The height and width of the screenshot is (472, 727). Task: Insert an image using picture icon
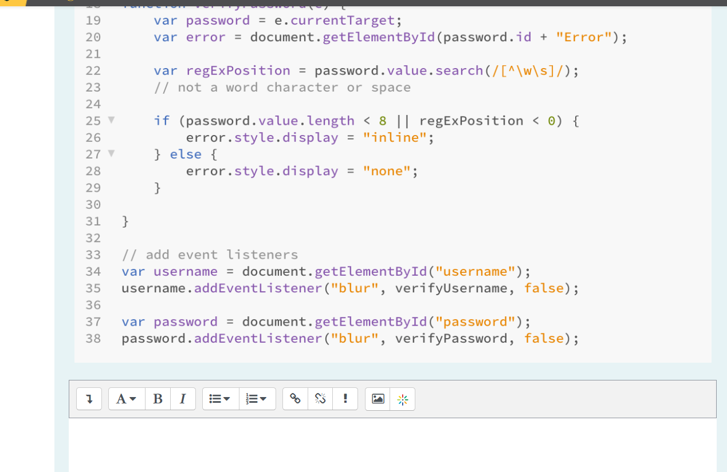pos(378,399)
